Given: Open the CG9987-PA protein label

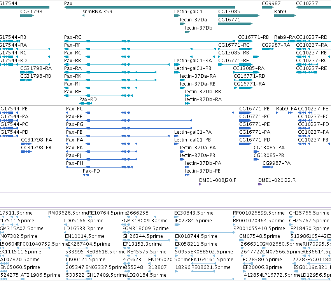Looking at the screenshot, I should pyautogui.click(x=277, y=163).
